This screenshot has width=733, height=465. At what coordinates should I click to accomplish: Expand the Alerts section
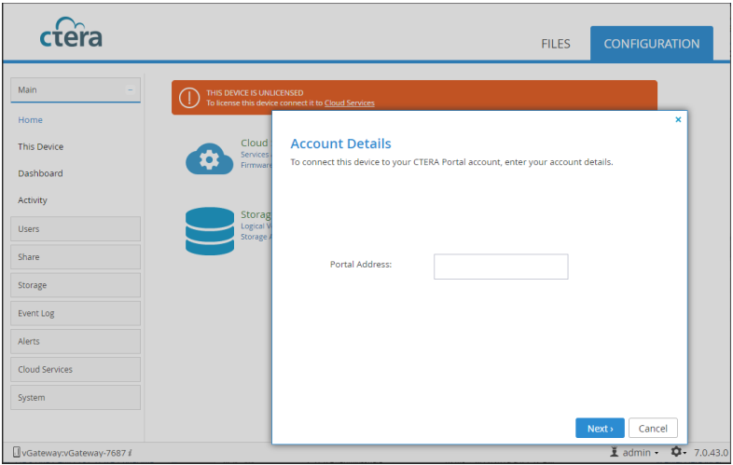pos(76,341)
